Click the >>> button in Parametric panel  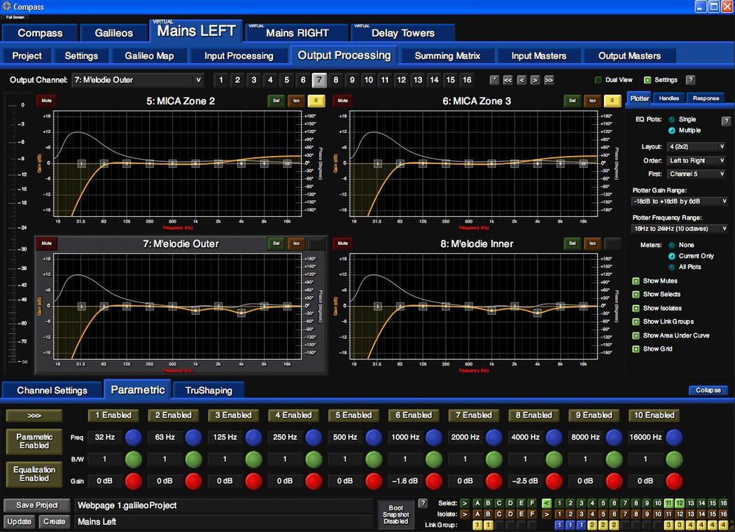click(x=34, y=415)
